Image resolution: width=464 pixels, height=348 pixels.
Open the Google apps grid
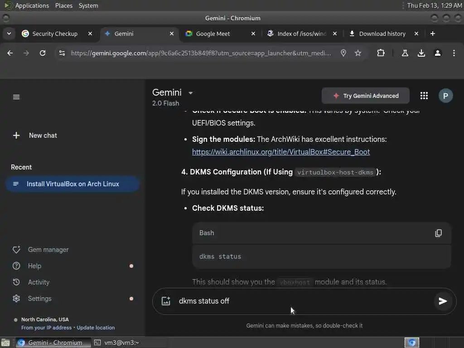click(424, 96)
